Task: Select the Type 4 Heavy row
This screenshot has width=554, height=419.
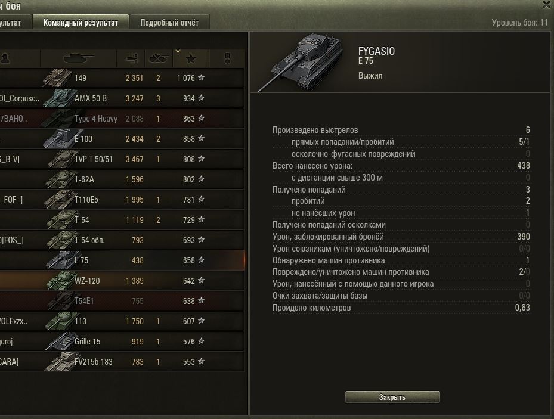Action: coord(122,119)
